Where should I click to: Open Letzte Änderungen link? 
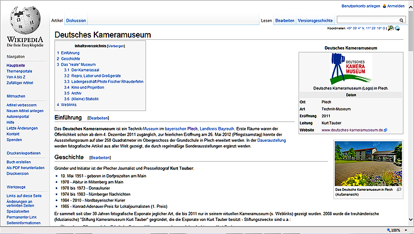pyautogui.click(x=22, y=128)
